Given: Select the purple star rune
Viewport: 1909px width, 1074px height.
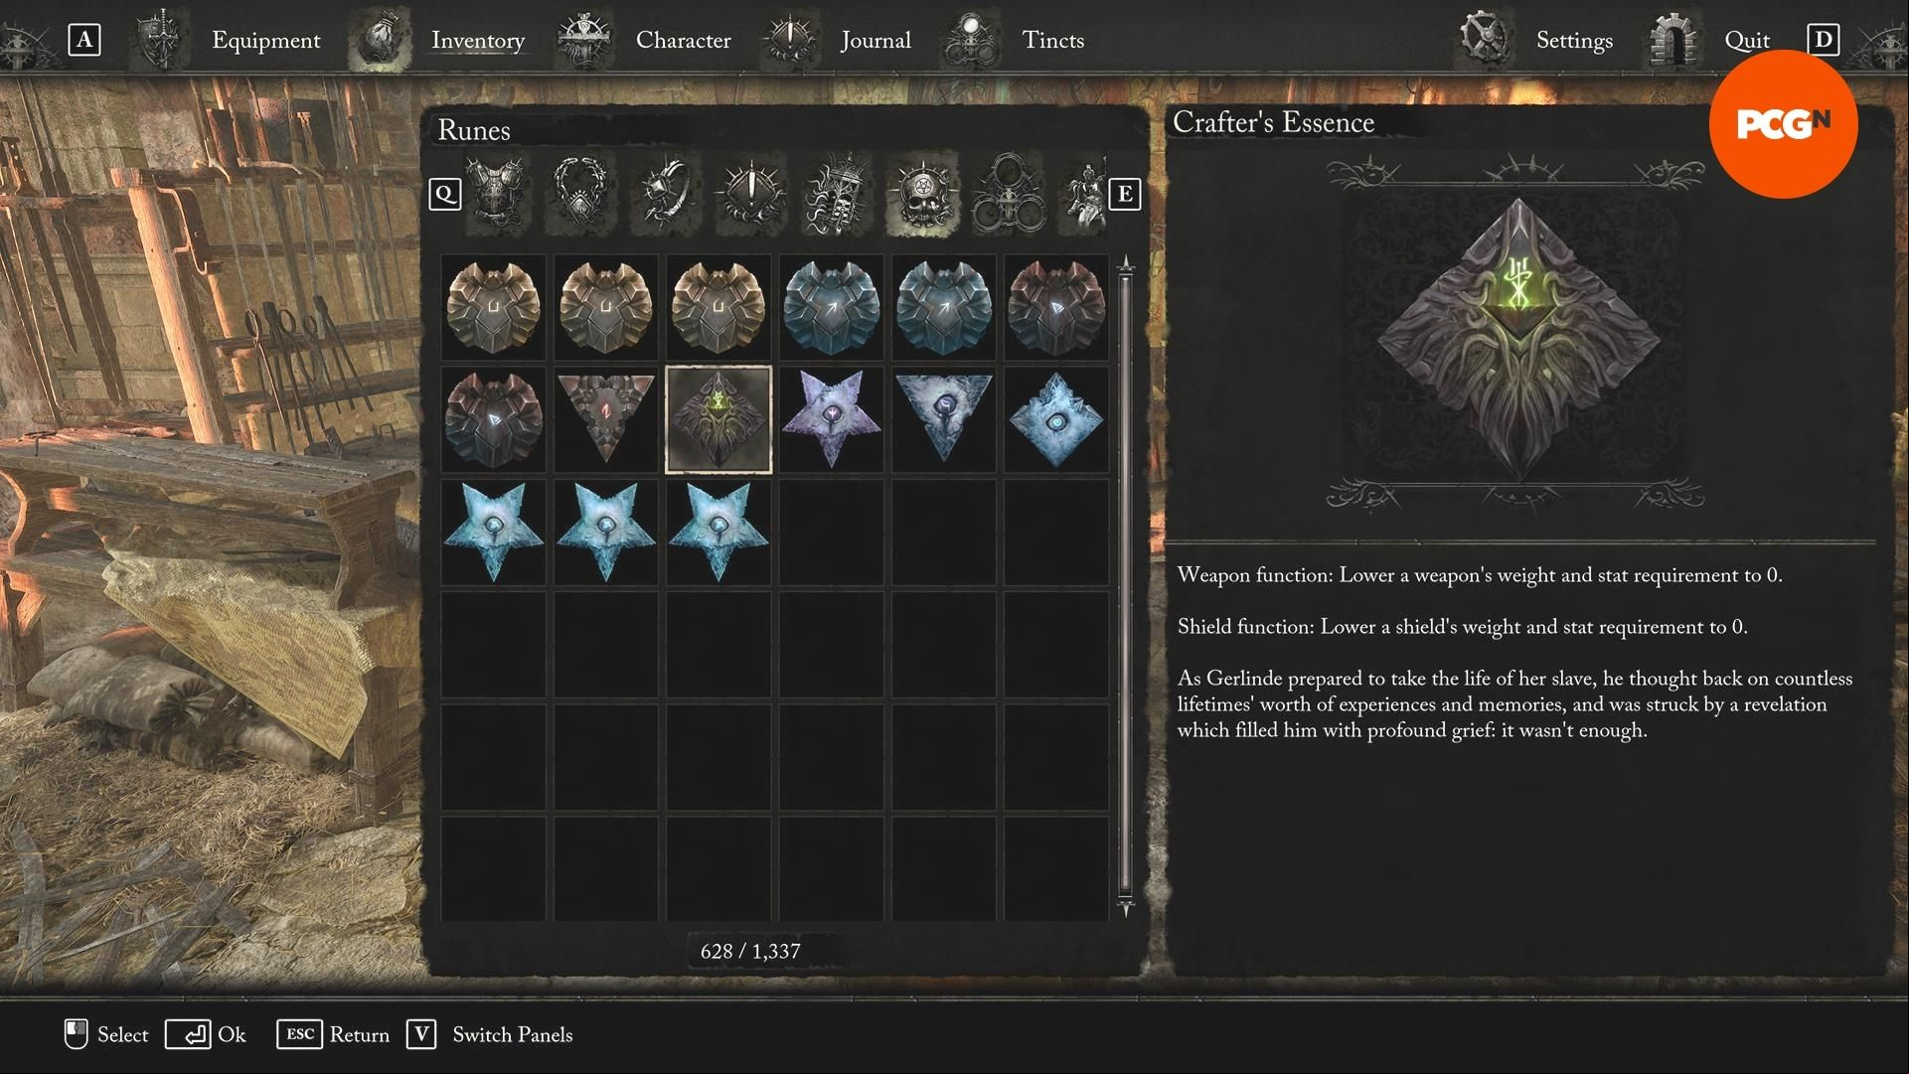Looking at the screenshot, I should click(831, 419).
